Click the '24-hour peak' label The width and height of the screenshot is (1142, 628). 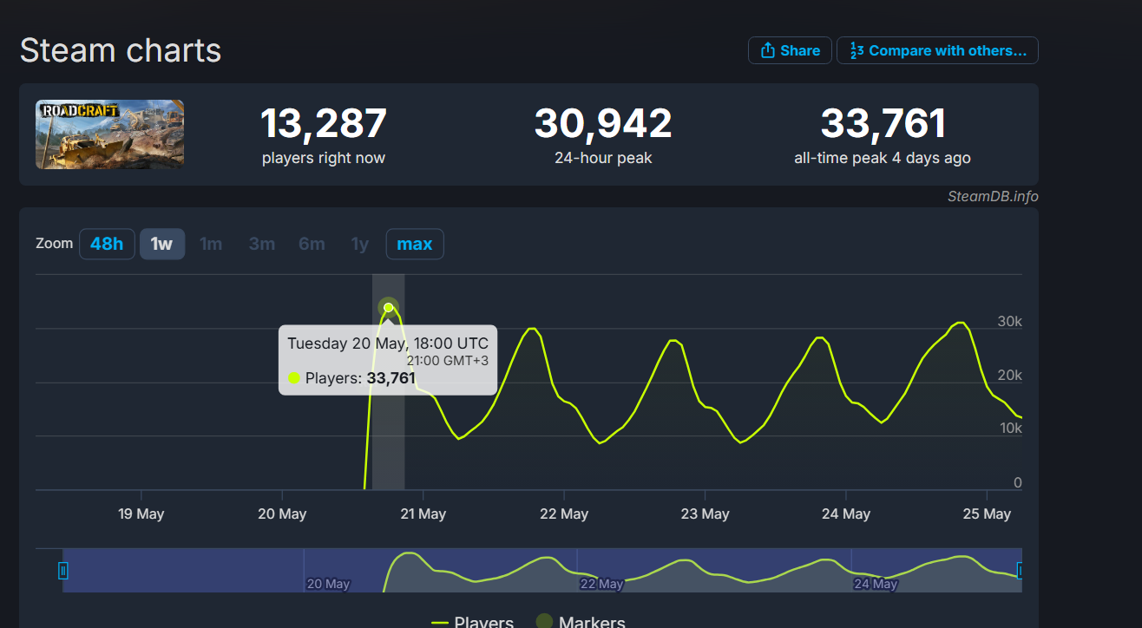(603, 158)
